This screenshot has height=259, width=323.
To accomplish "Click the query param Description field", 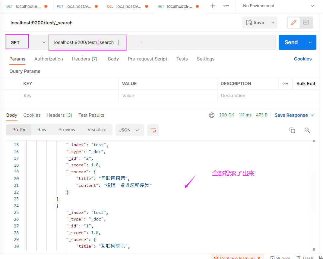I will (268, 96).
